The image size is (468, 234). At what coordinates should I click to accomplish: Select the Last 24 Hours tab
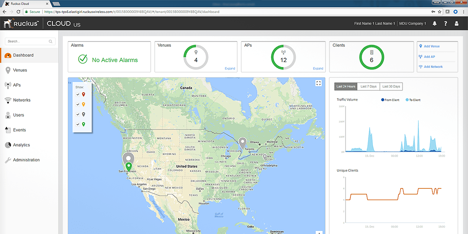click(345, 87)
